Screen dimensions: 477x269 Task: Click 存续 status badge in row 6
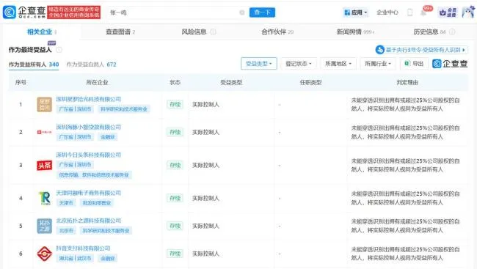(175, 254)
